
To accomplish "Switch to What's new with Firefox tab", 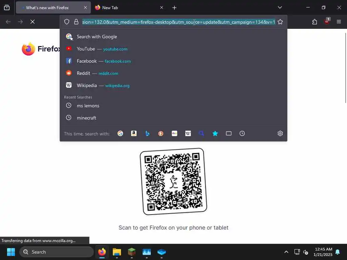I will [x=53, y=7].
